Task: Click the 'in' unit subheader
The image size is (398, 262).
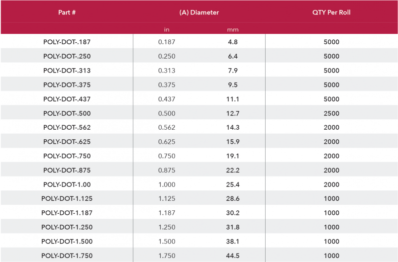Action: coord(167,30)
